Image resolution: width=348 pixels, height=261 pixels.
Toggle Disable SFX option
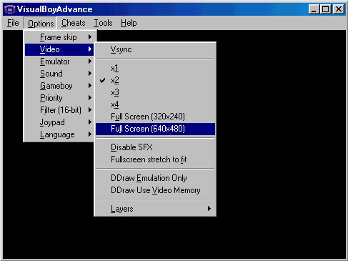click(x=155, y=147)
